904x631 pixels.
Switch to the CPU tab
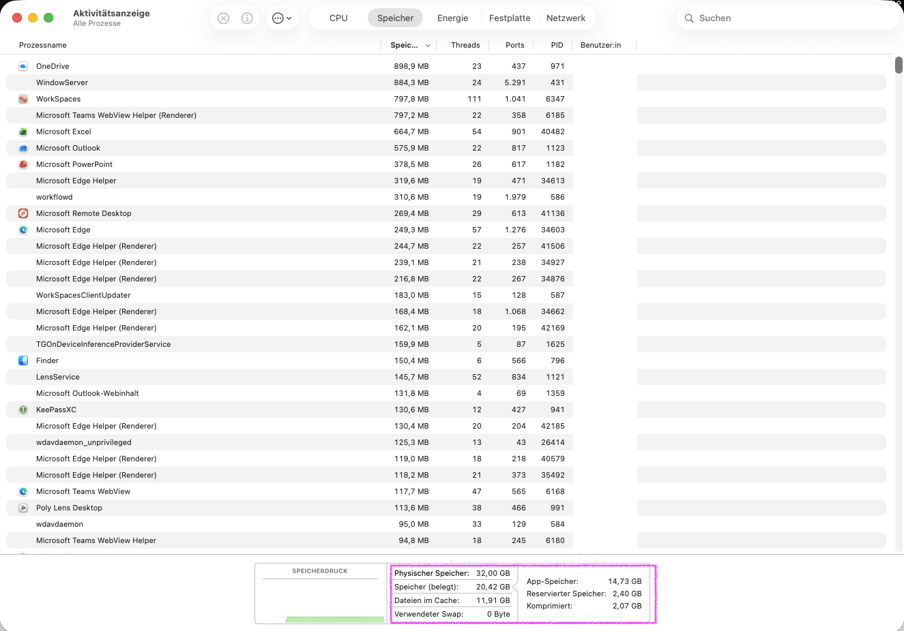[x=338, y=18]
